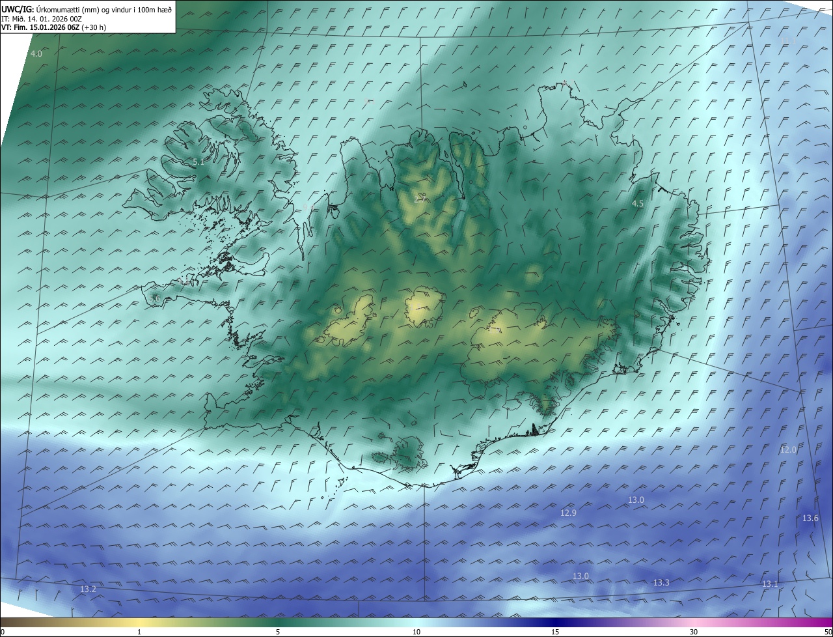Screen dimensions: 833x637
Task: Select the 'IT: Mið. 14. 01. 2026 00Z' line
Action: tap(41, 18)
